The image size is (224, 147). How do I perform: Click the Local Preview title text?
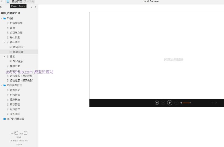click(151, 1)
